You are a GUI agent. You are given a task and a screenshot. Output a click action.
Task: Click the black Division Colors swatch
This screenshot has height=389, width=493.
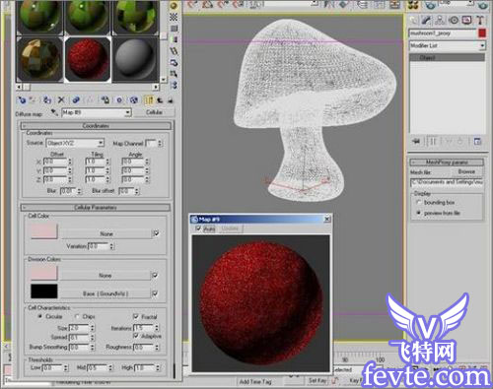tap(43, 292)
